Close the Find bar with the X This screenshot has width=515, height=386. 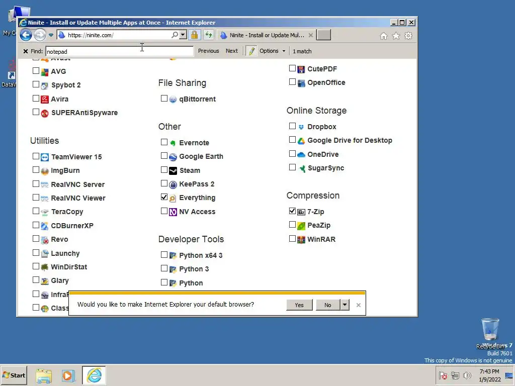(x=26, y=51)
